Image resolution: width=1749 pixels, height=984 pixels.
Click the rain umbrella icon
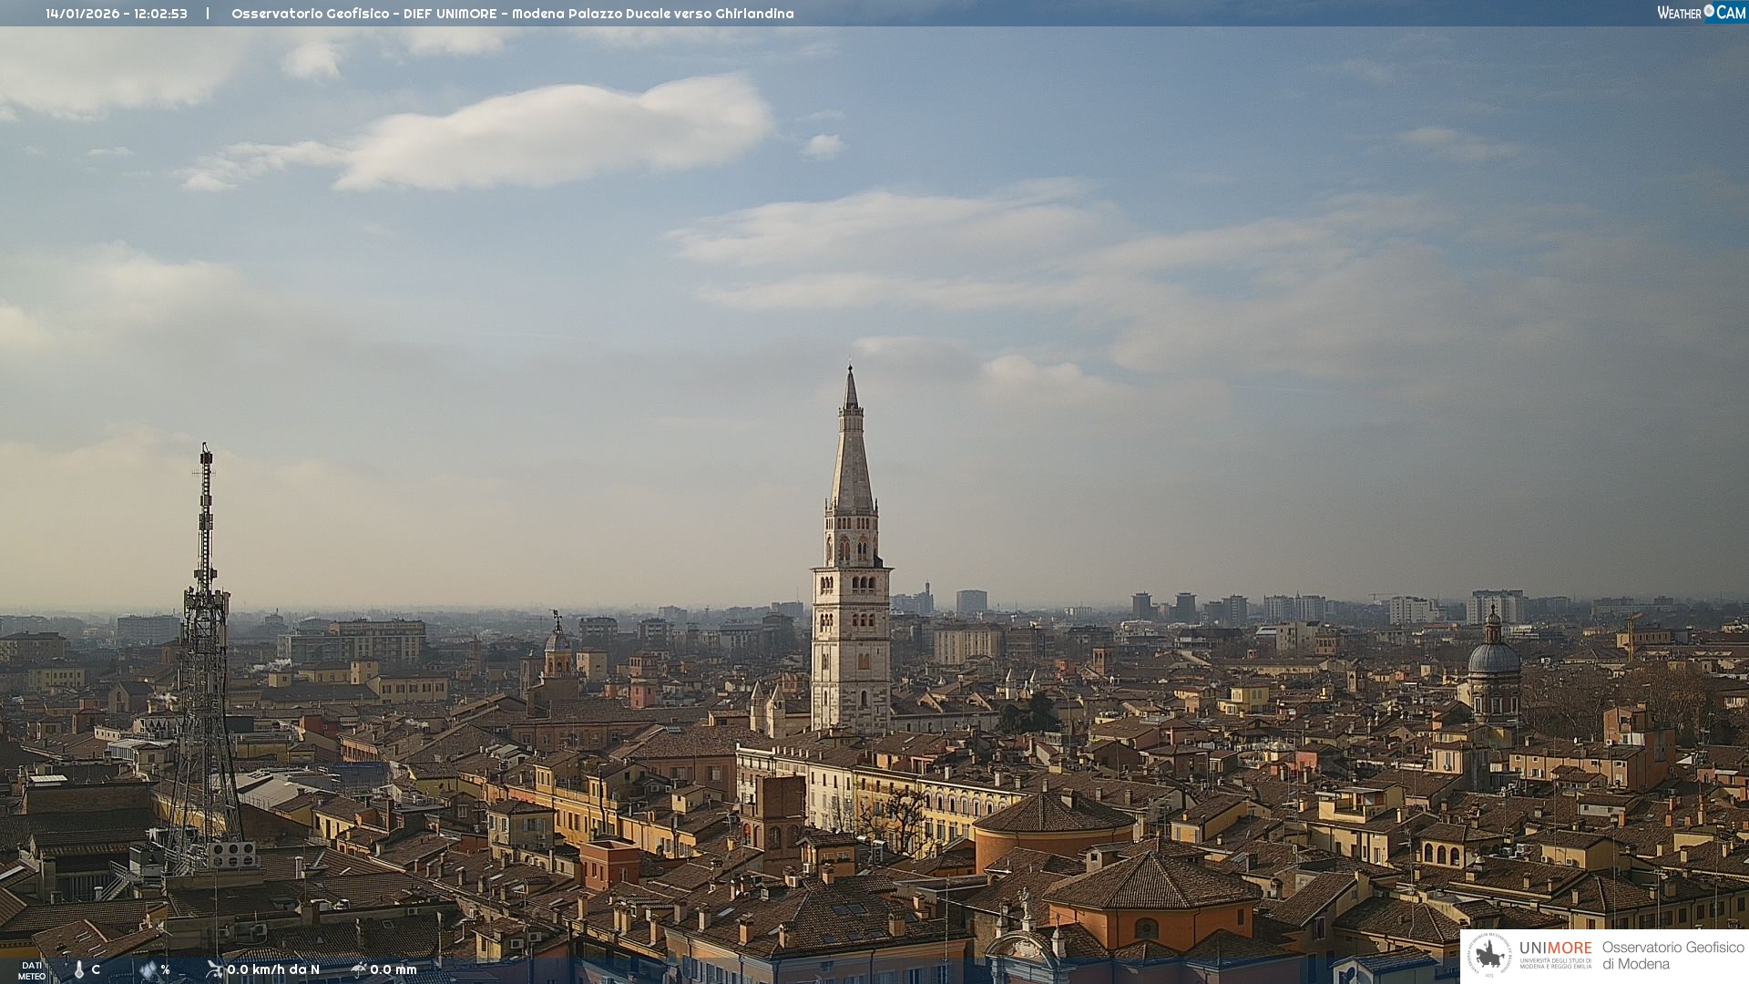(x=359, y=969)
